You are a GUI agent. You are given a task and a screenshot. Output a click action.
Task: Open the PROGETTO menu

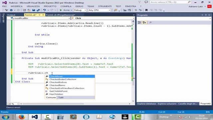click(x=50, y=6)
